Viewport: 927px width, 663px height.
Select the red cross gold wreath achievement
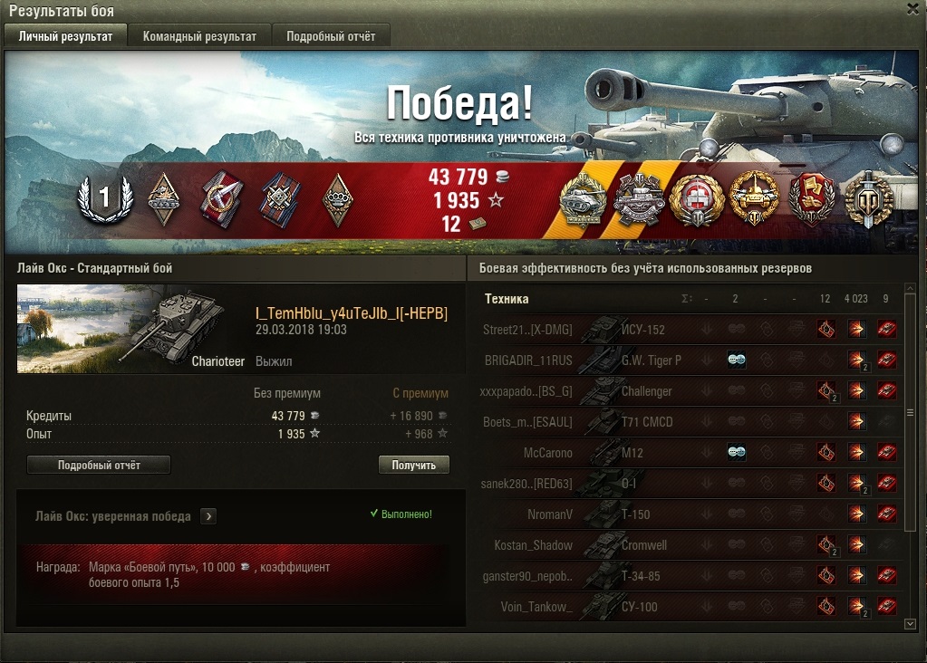(697, 200)
